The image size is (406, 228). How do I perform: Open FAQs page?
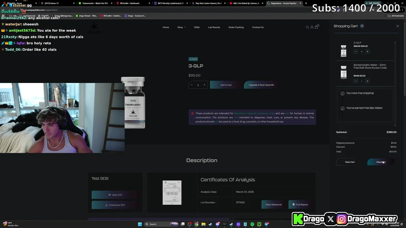tap(197, 27)
